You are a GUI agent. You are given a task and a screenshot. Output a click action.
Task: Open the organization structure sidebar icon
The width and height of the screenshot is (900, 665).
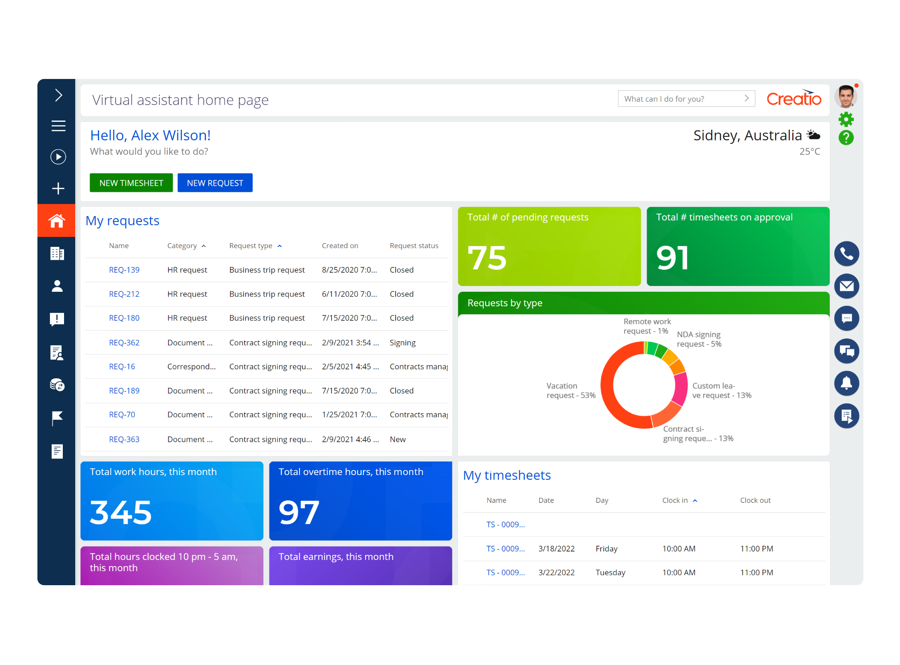point(57,254)
